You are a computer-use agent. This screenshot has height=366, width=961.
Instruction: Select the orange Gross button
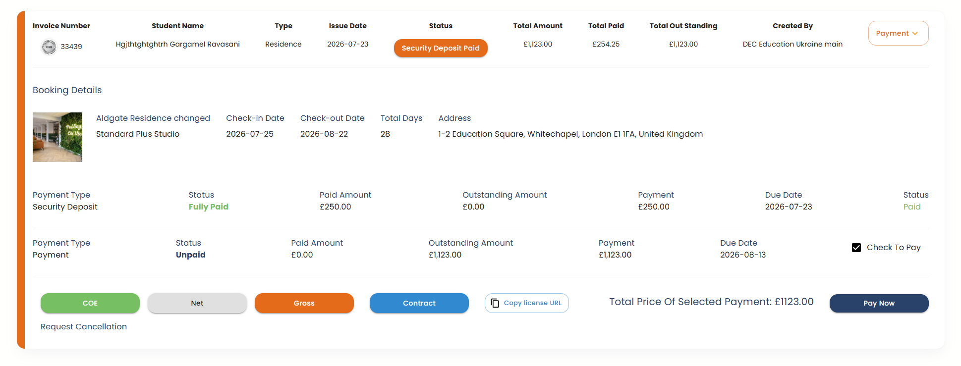click(x=304, y=303)
